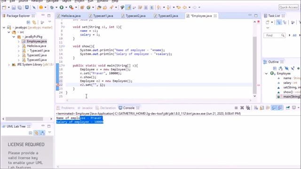Click the Quick Access search box
The width and height of the screenshot is (301, 169).
click(x=288, y=8)
